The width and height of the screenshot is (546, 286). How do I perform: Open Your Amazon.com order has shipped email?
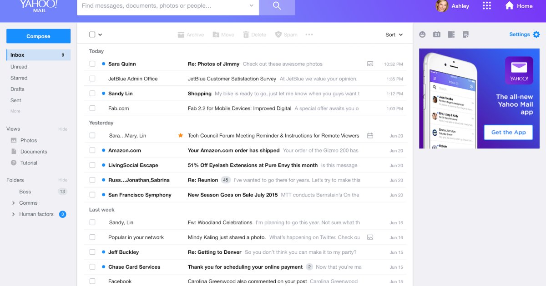(233, 150)
